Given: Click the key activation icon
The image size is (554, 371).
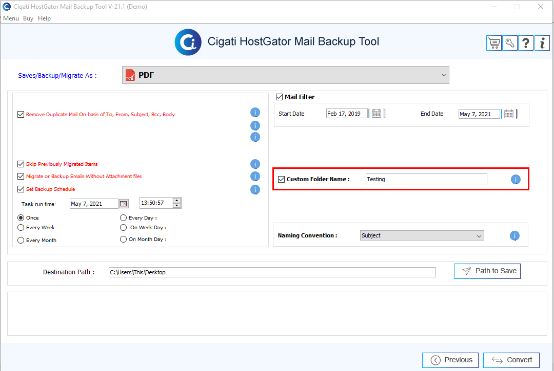Looking at the screenshot, I should (x=509, y=43).
